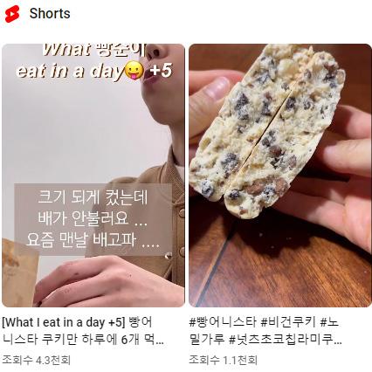Click the red YouTube Shorts logo icon
This screenshot has width=372, height=372.
click(x=12, y=14)
